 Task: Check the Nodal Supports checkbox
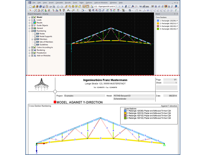click(35, 36)
